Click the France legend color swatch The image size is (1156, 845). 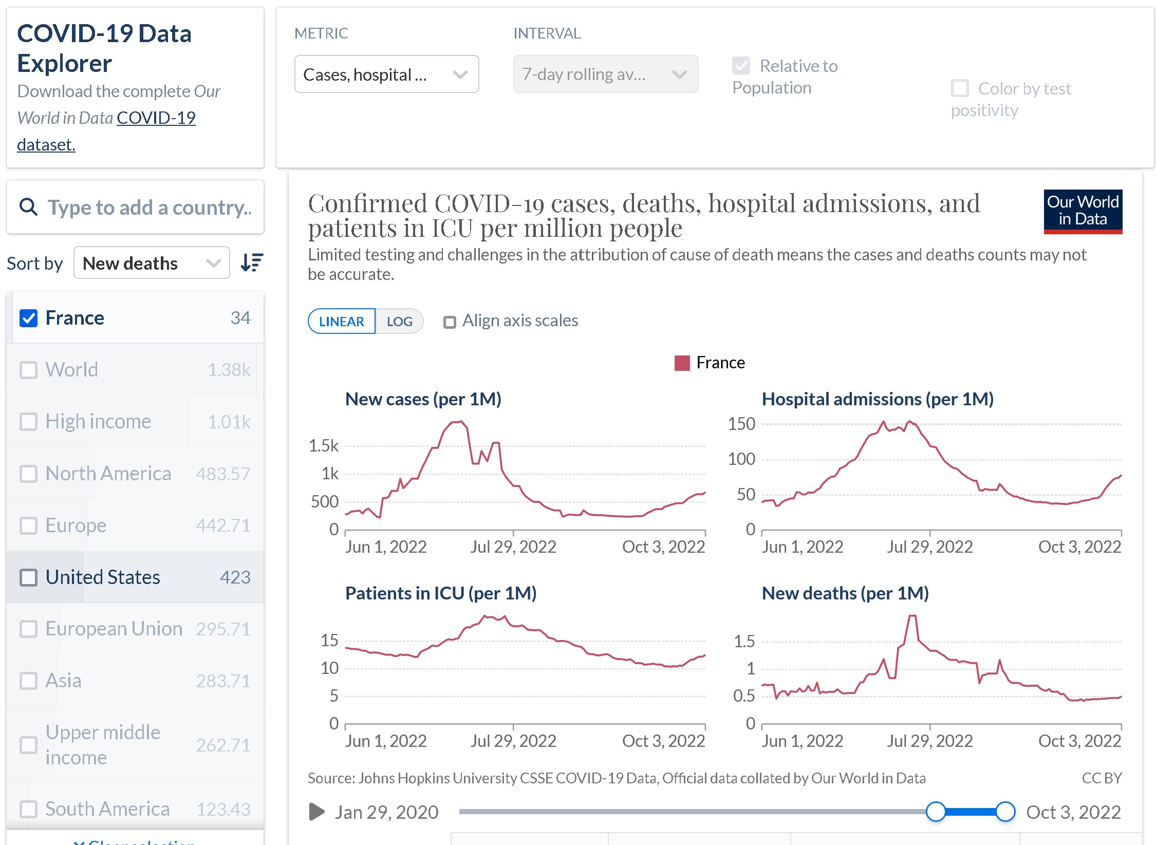pos(682,363)
